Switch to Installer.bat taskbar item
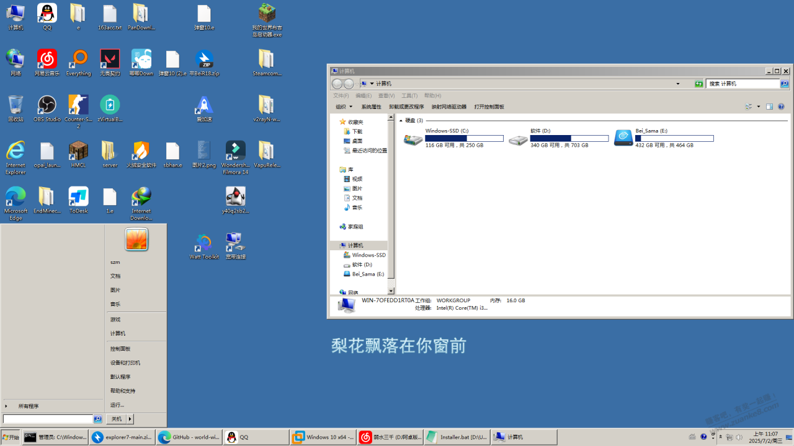 tap(457, 437)
